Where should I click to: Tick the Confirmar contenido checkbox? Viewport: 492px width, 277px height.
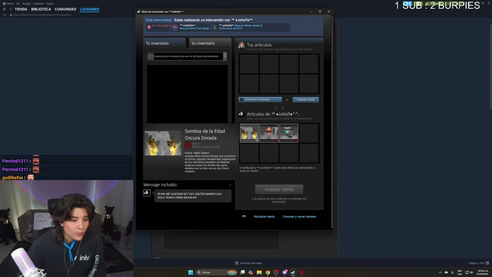tap(241, 100)
